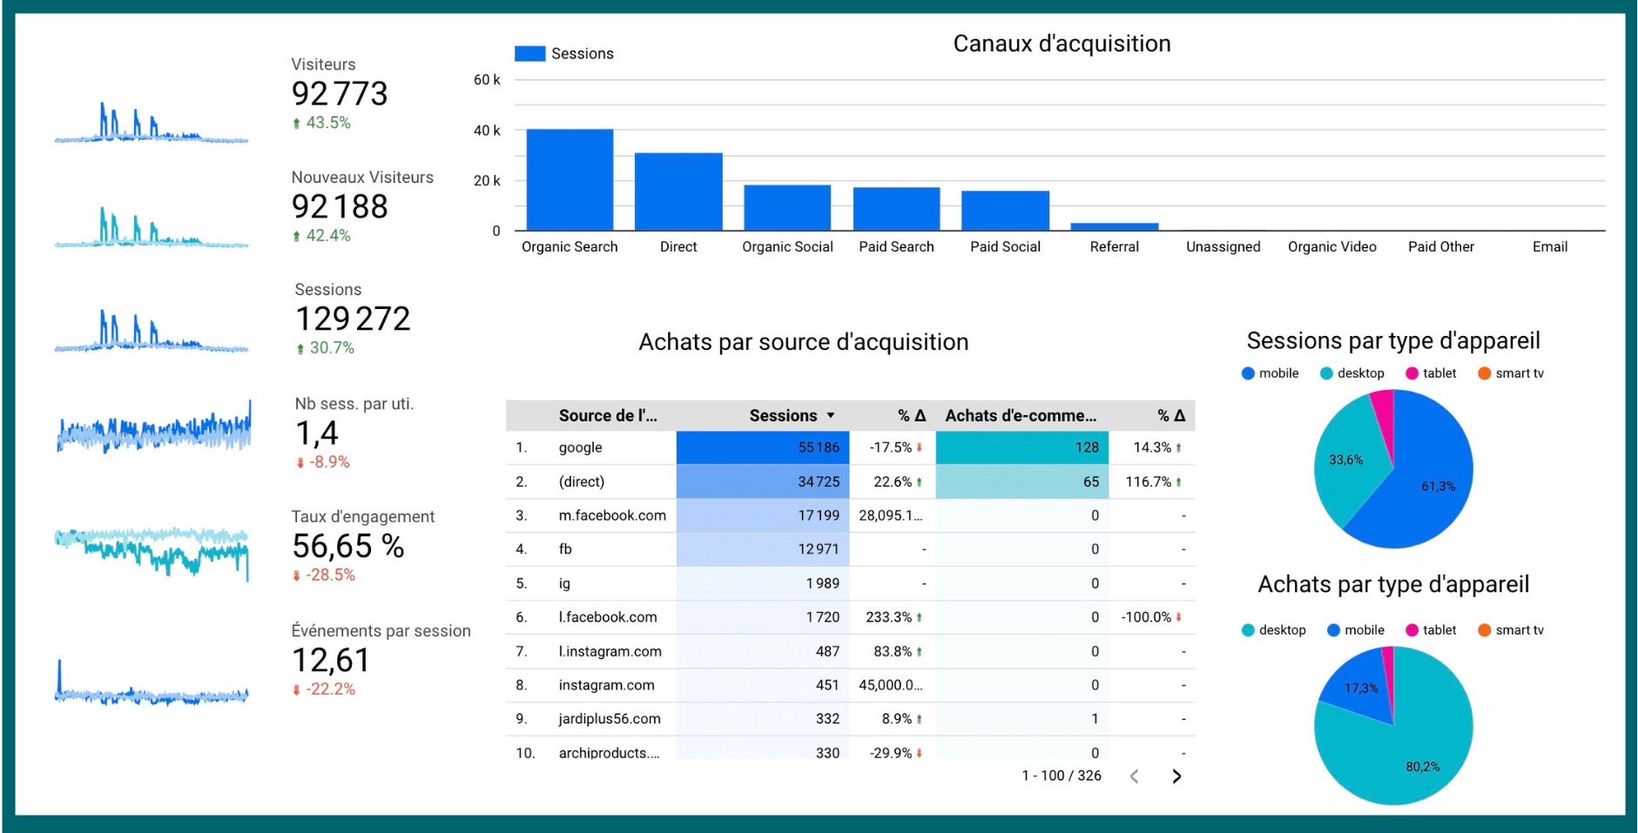Click the m.facebook.com source row

(x=850, y=515)
